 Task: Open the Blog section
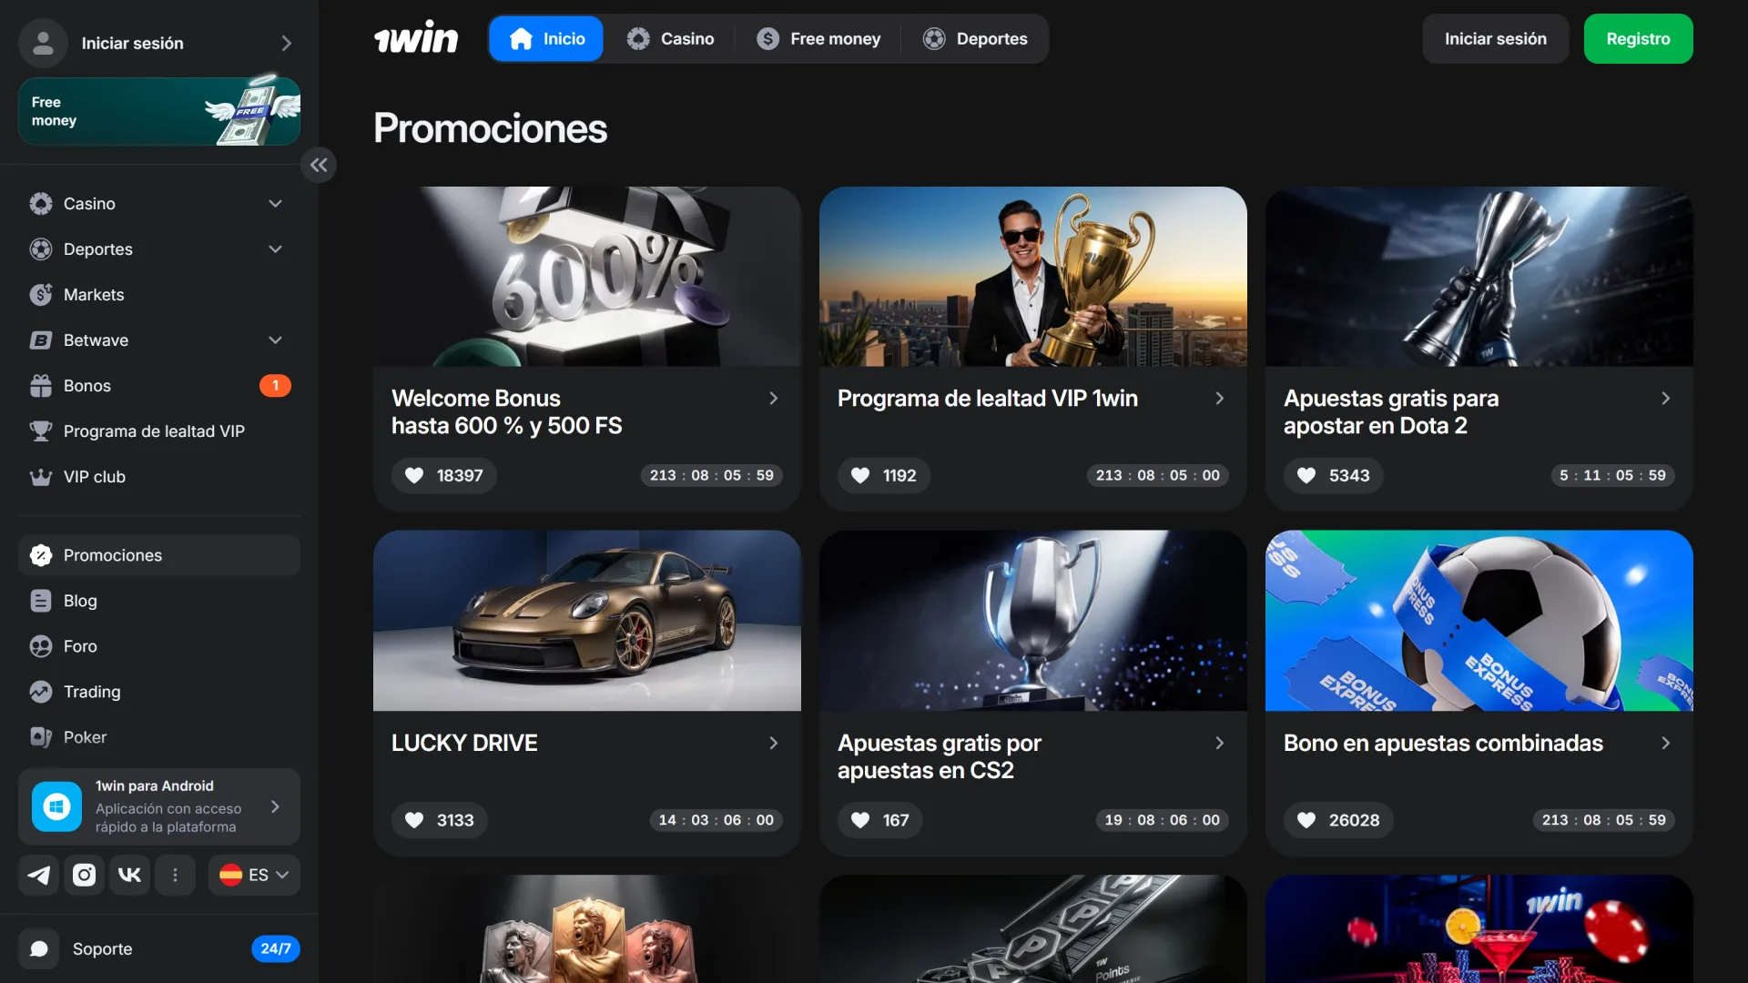pos(159,600)
